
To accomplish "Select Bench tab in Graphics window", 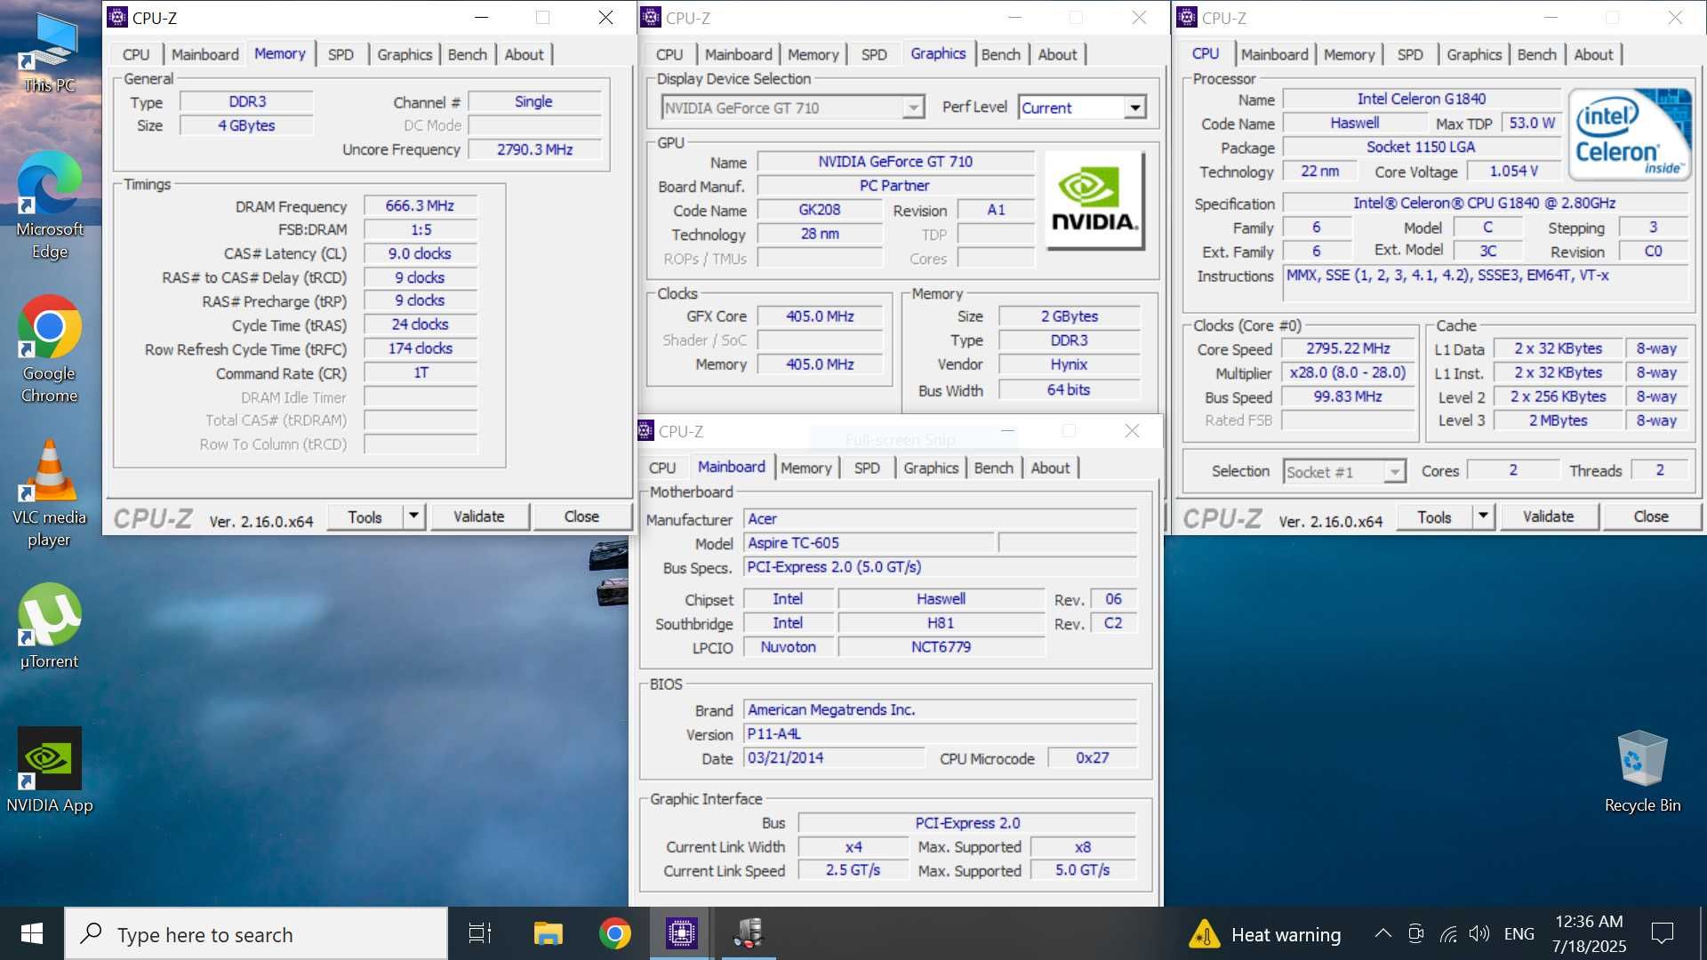I will (1000, 54).
